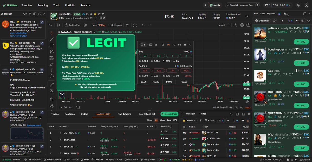Switch the chart from MCap to Price
Viewport: 312px width, 162px height.
pos(94,25)
